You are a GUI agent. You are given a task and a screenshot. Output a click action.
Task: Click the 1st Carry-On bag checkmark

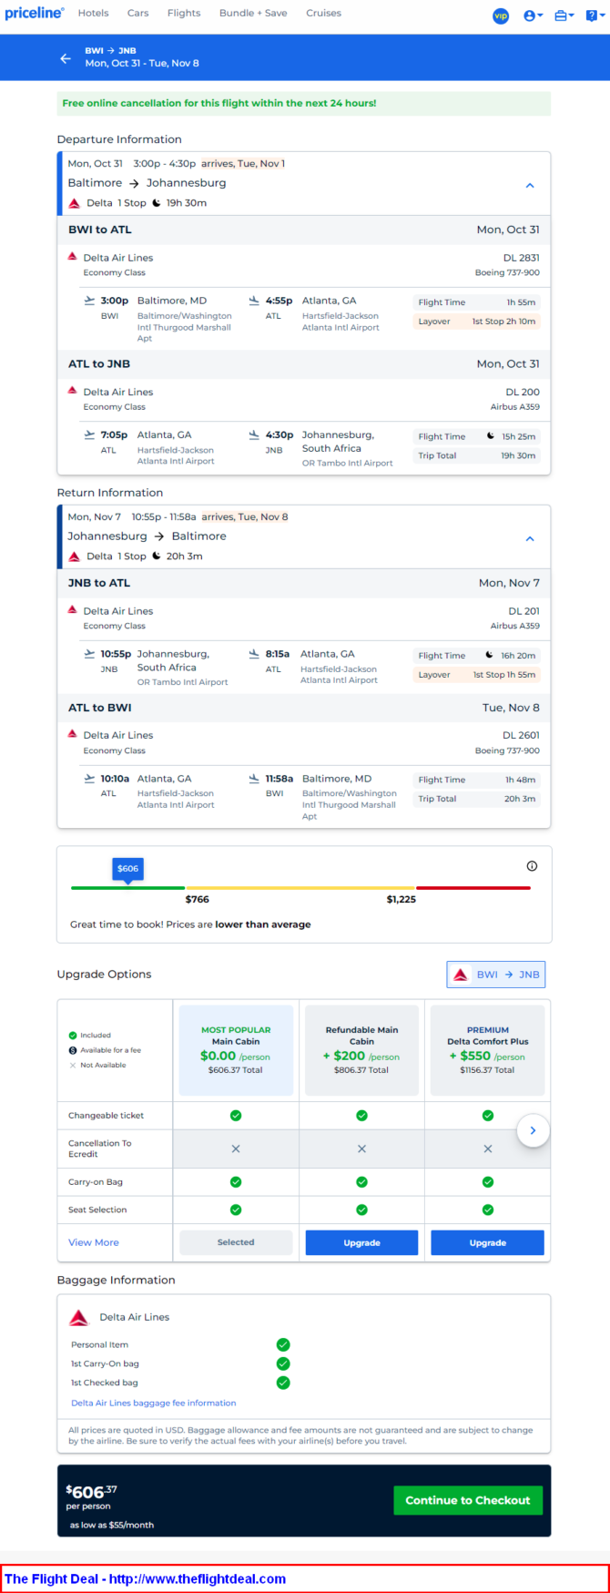(283, 1363)
